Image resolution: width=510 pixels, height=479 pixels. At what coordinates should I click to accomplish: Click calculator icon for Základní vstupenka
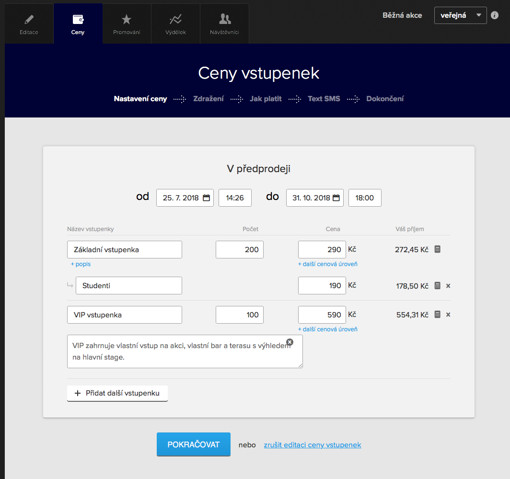[x=437, y=249]
